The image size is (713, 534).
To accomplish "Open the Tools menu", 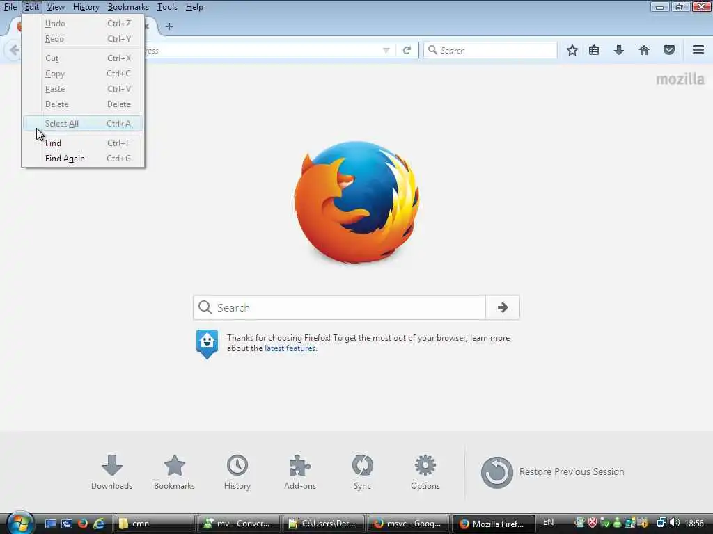I will point(167,7).
